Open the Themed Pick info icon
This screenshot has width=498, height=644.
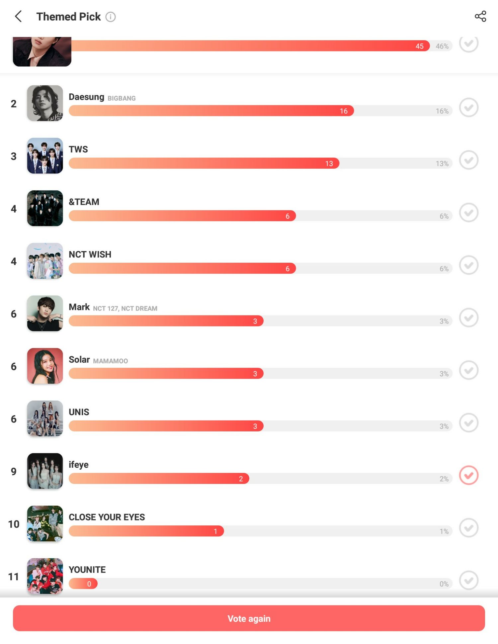tap(111, 17)
